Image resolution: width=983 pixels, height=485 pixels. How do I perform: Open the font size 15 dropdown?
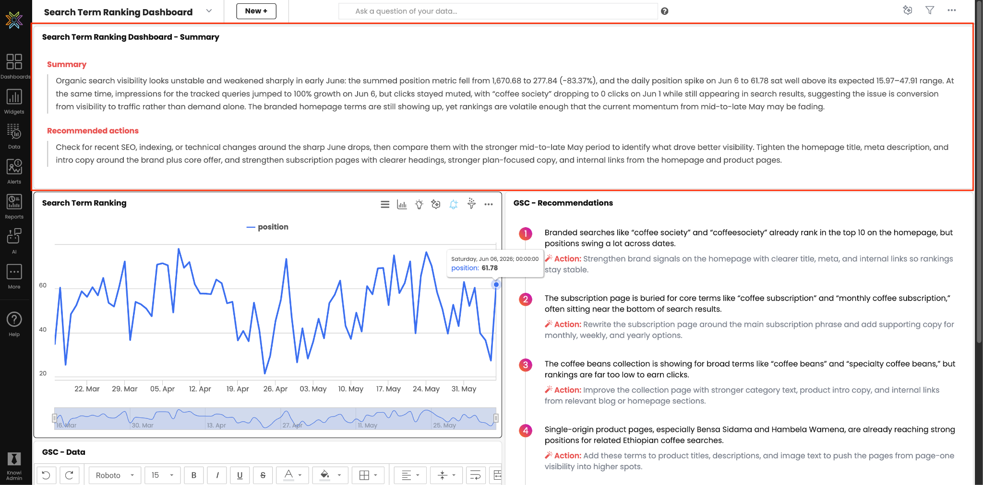(x=163, y=475)
